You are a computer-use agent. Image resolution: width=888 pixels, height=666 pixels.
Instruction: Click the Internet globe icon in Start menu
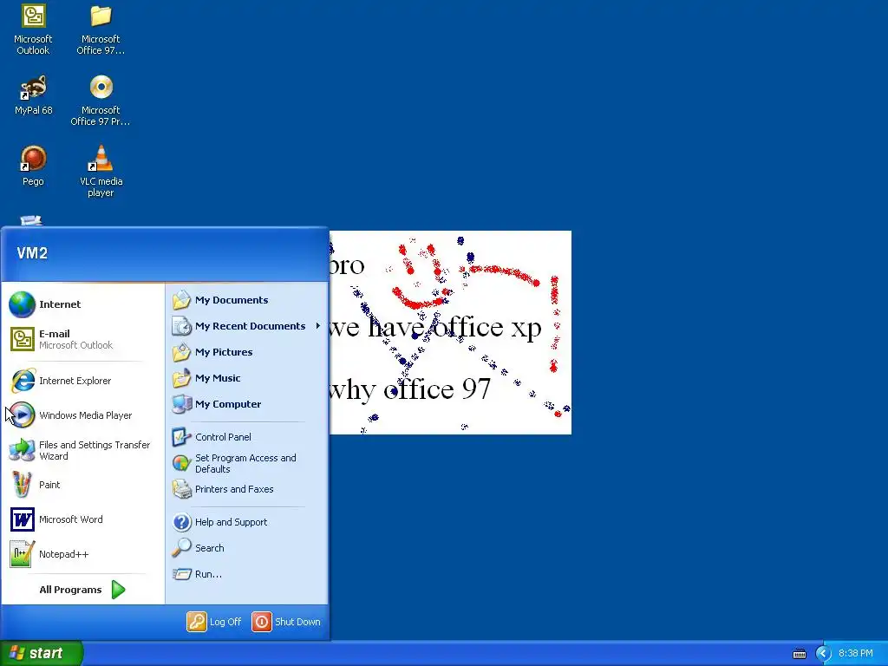tap(22, 304)
